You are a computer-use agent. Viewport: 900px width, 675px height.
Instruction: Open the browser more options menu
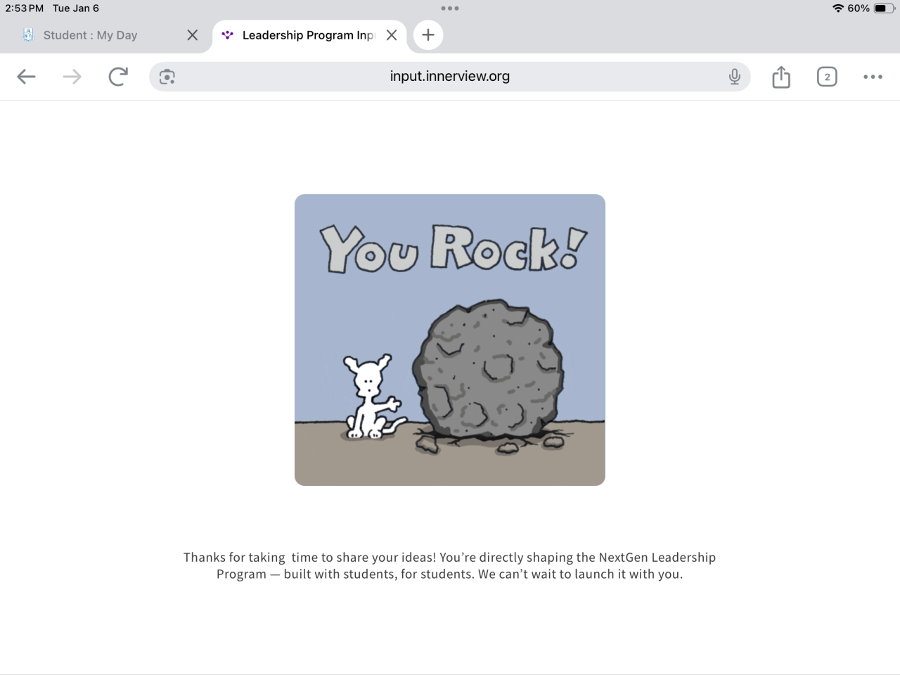pyautogui.click(x=873, y=77)
